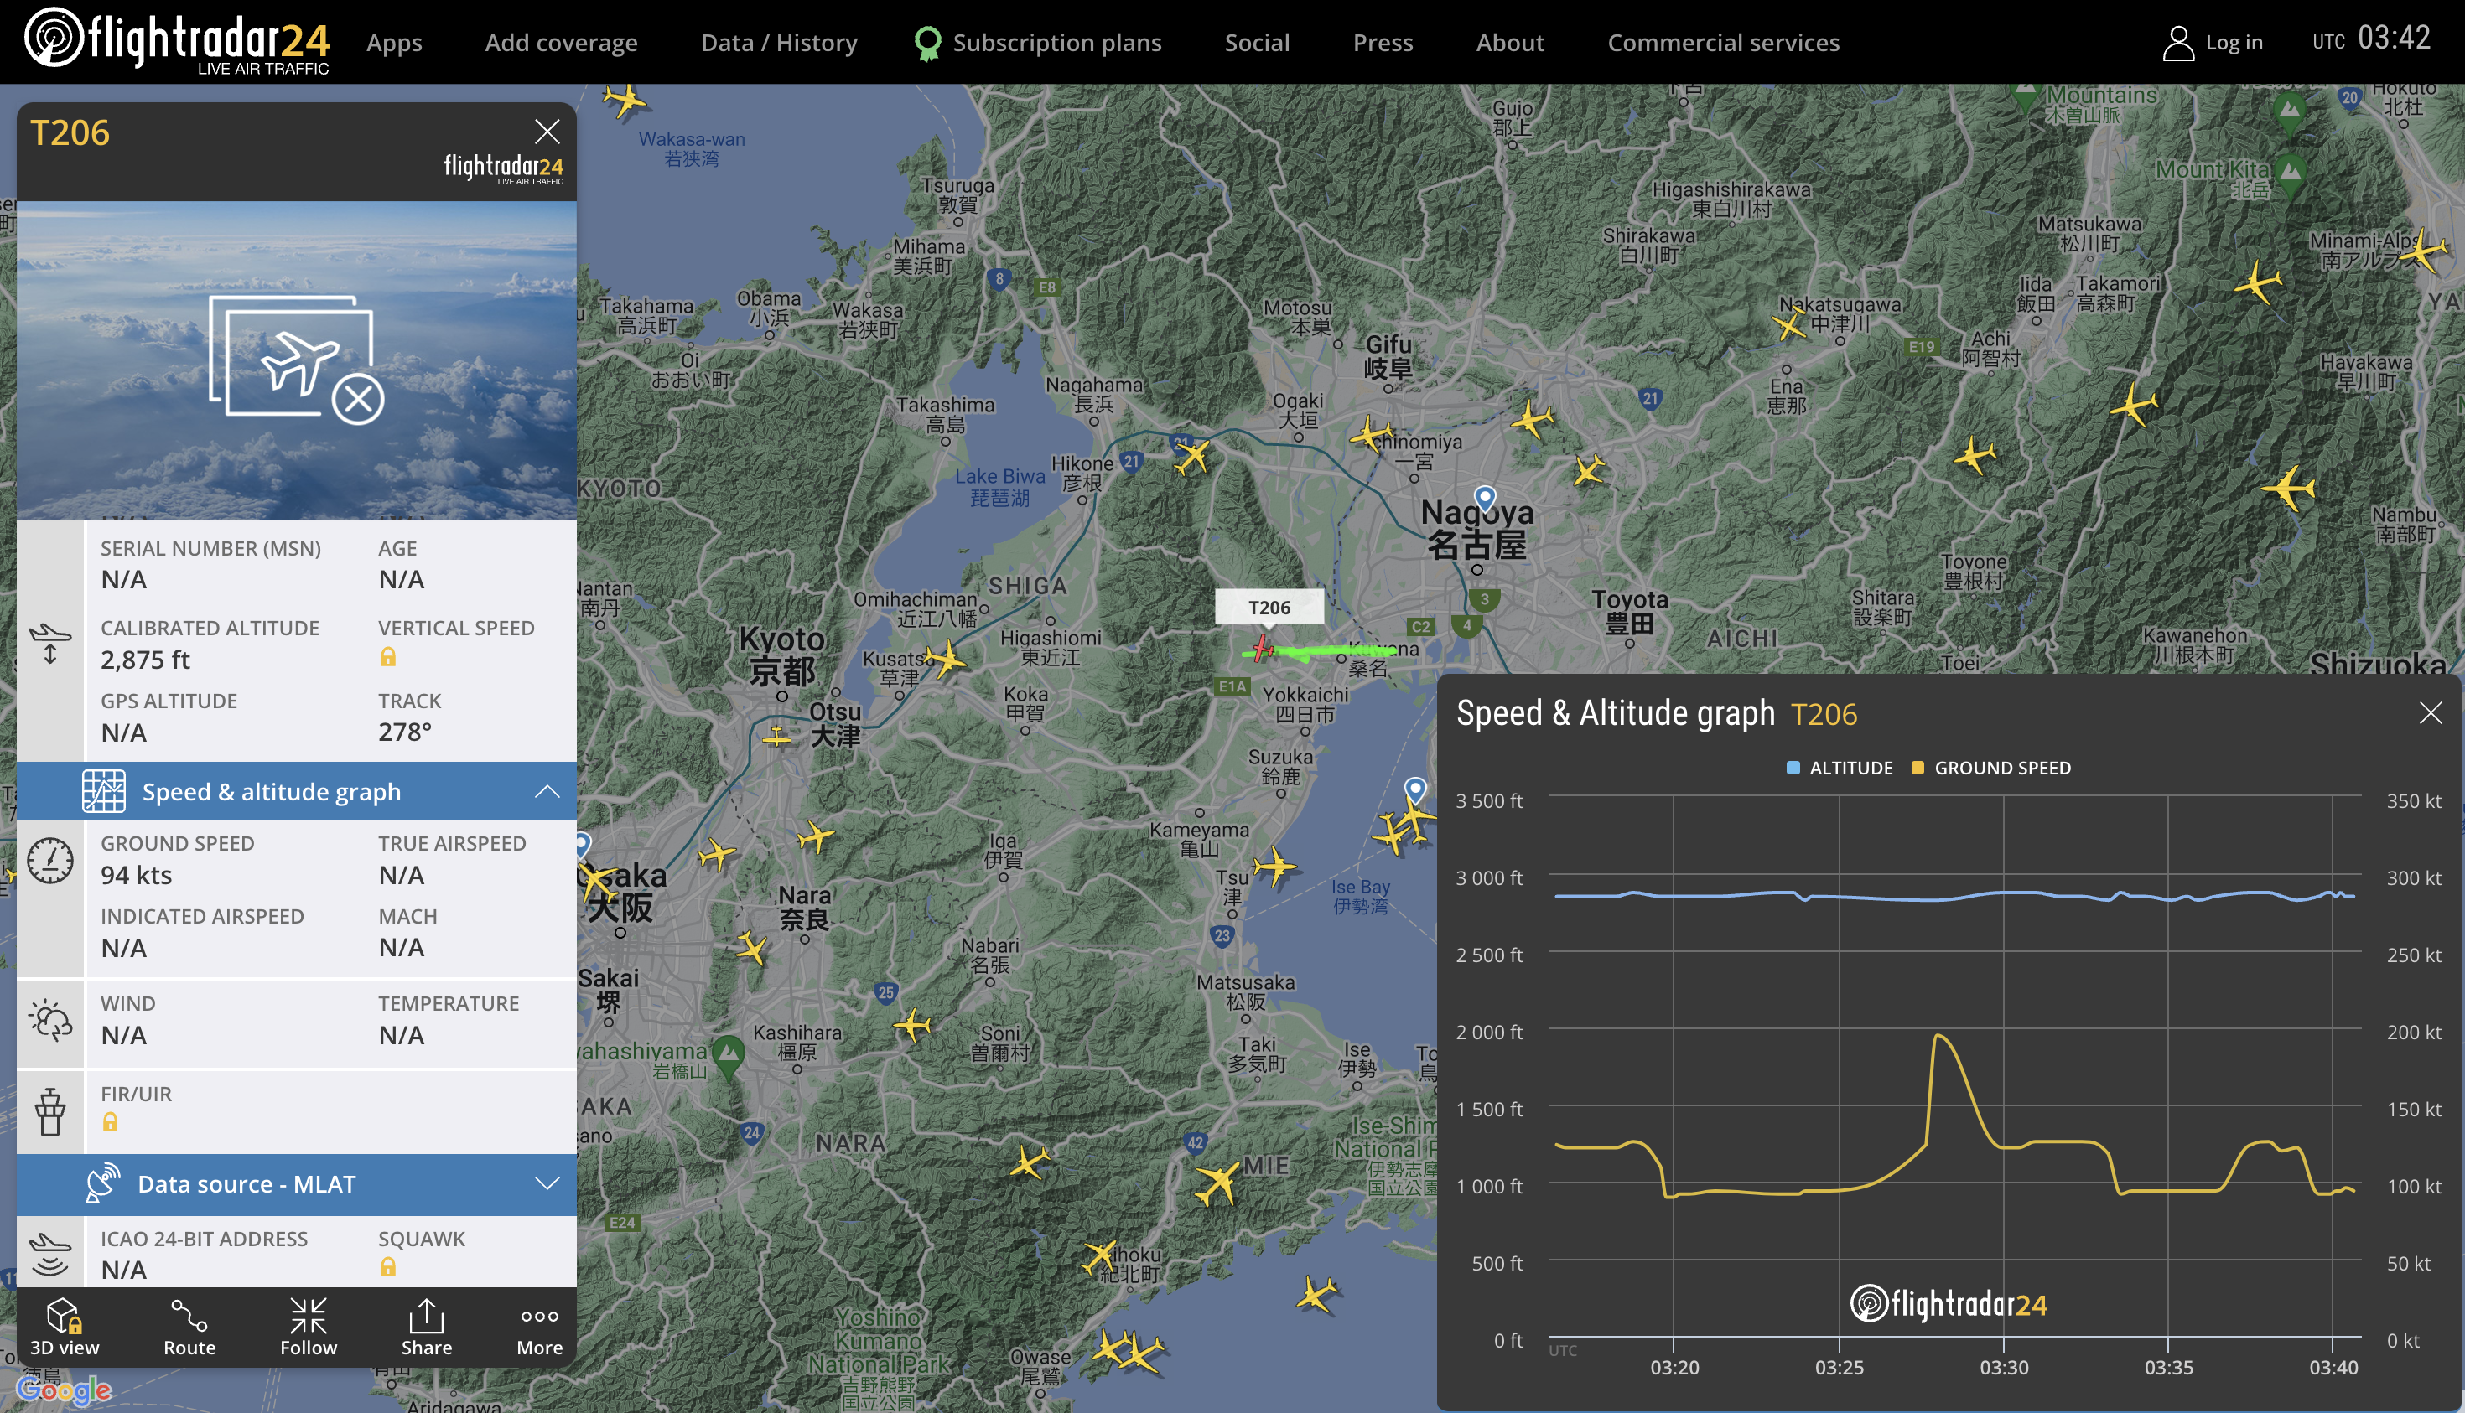Click the FIR/UIR control tower icon
This screenshot has width=2465, height=1413.
50,1111
